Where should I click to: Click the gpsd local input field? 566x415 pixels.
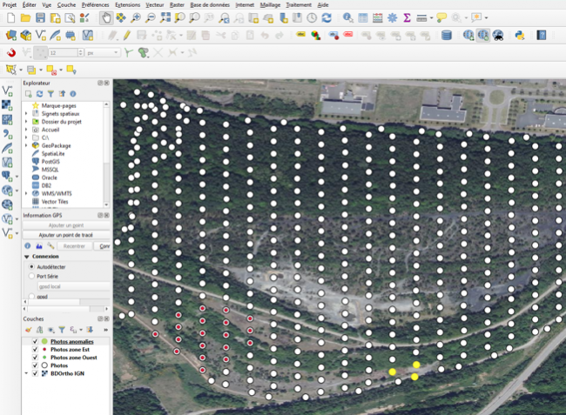74,286
